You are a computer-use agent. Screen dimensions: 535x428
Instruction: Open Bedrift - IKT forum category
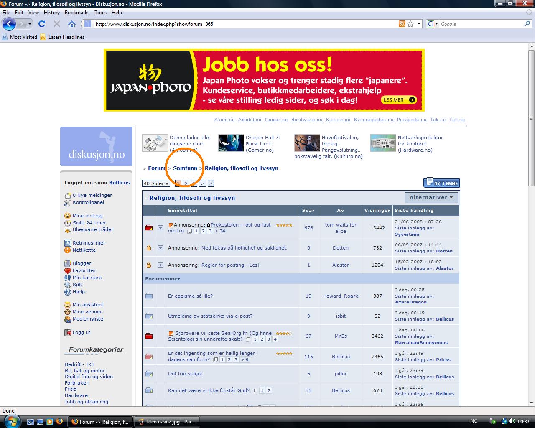tap(79, 364)
